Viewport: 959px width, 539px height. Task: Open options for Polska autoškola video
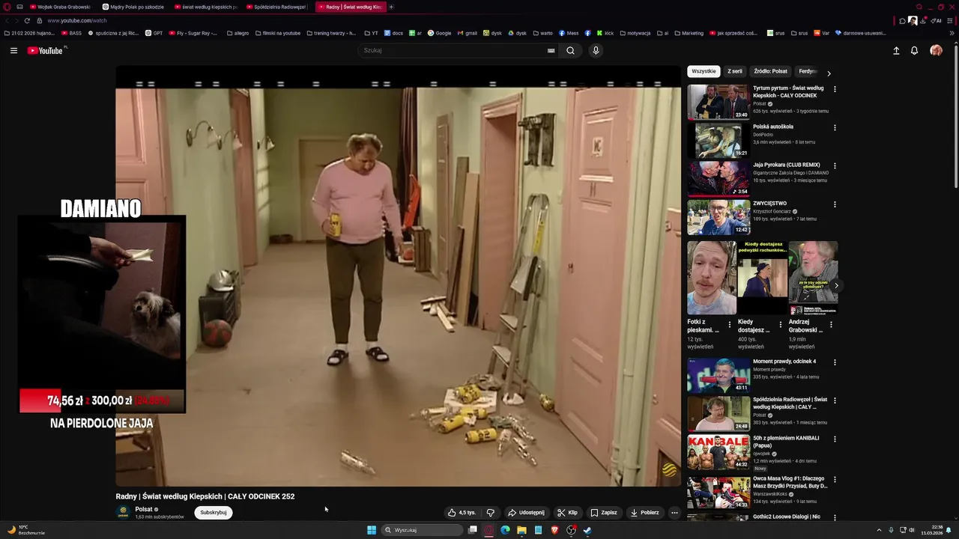point(835,127)
